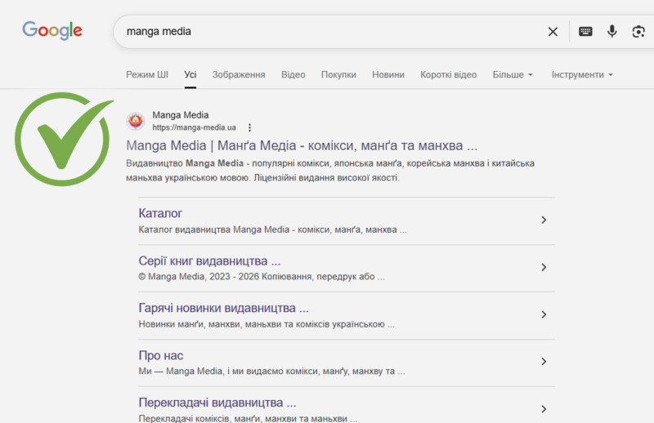The image size is (654, 423).
Task: Open the Відео tab
Action: [x=293, y=74]
